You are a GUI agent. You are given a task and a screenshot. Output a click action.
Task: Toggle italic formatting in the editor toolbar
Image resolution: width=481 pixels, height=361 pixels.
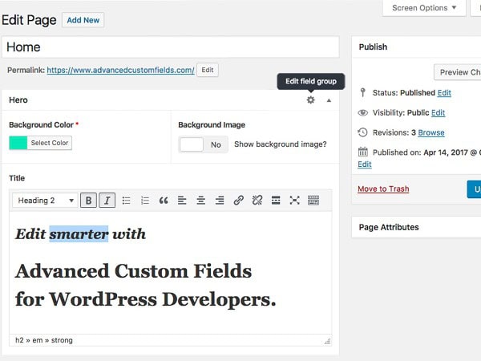point(107,201)
